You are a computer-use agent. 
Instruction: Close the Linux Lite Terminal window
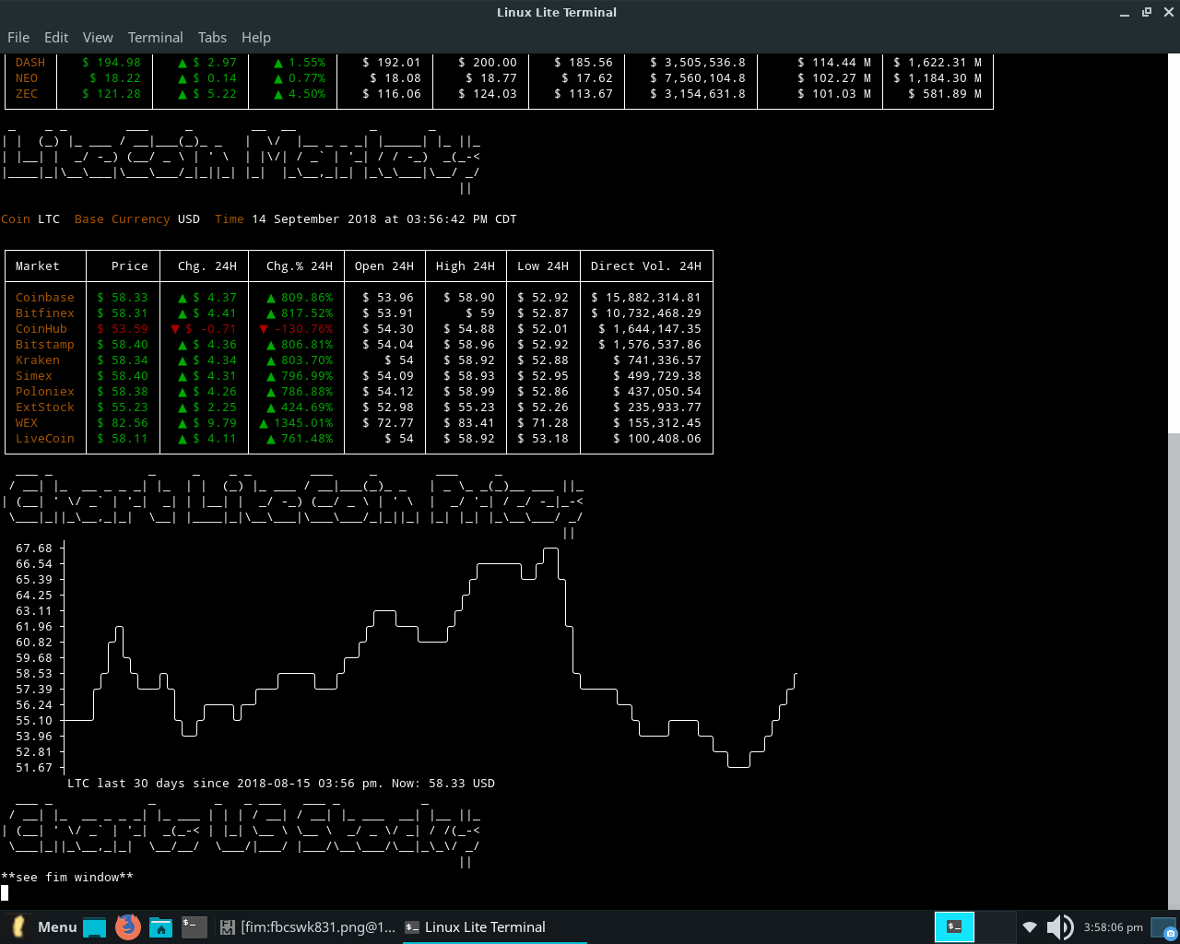point(1167,12)
